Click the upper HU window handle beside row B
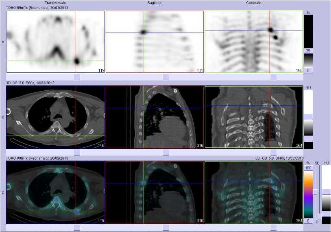Viewport: 331px width, 232px height. point(308,117)
